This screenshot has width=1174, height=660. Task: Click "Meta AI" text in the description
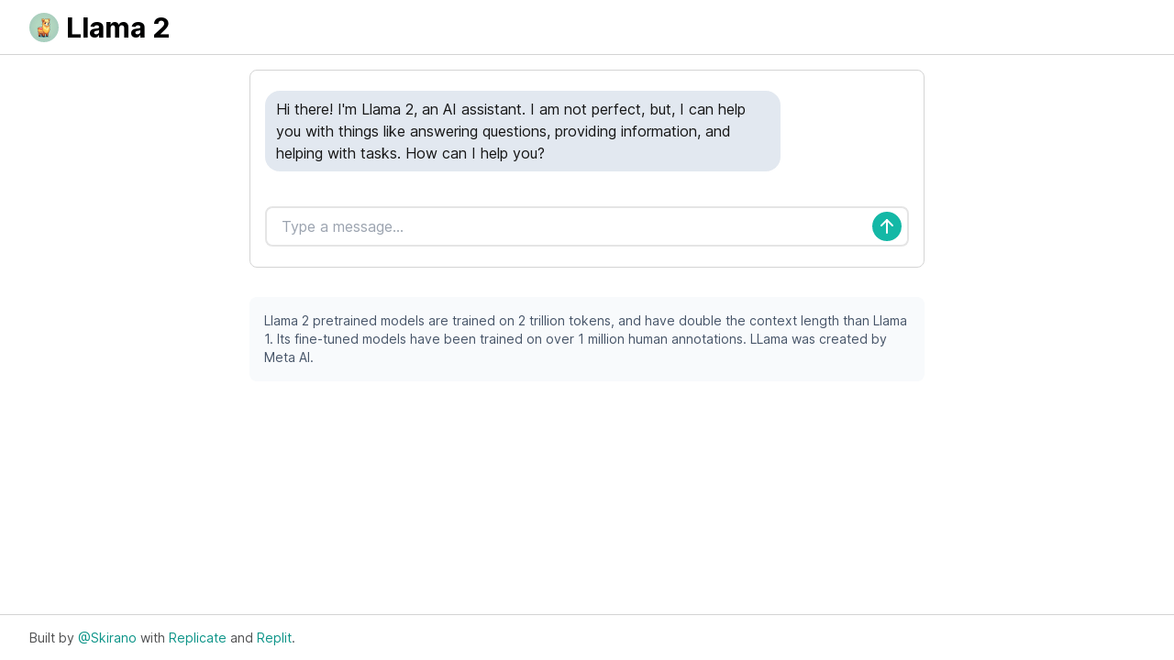[x=288, y=357]
